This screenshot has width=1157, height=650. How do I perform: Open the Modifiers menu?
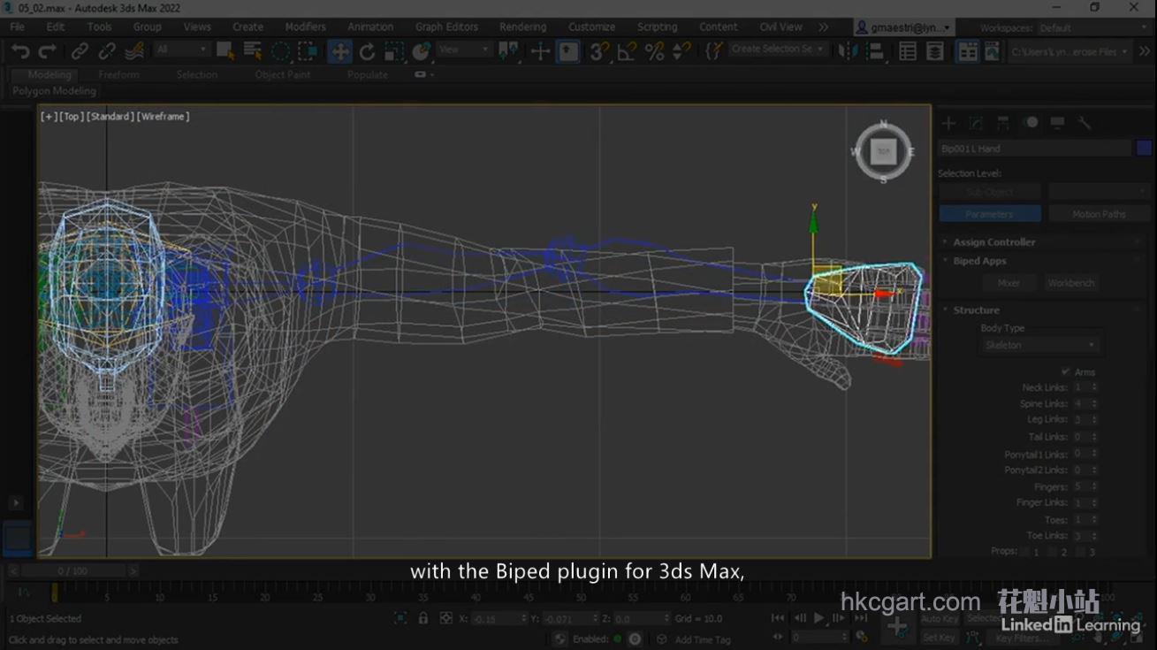click(x=305, y=27)
